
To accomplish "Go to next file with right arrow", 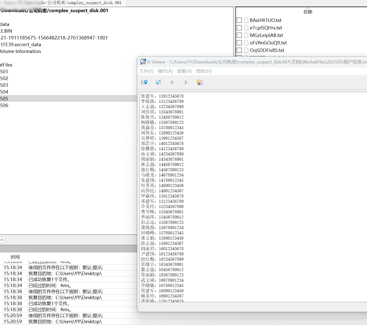I will point(186,82).
